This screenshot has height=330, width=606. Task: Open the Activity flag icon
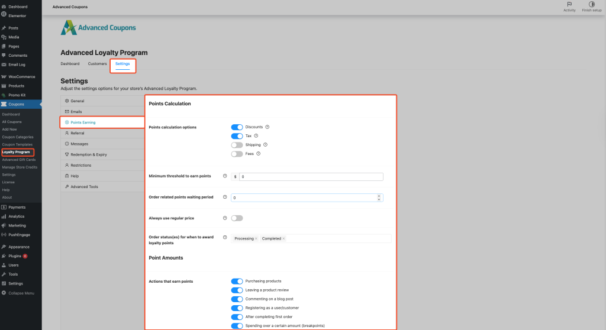click(569, 4)
